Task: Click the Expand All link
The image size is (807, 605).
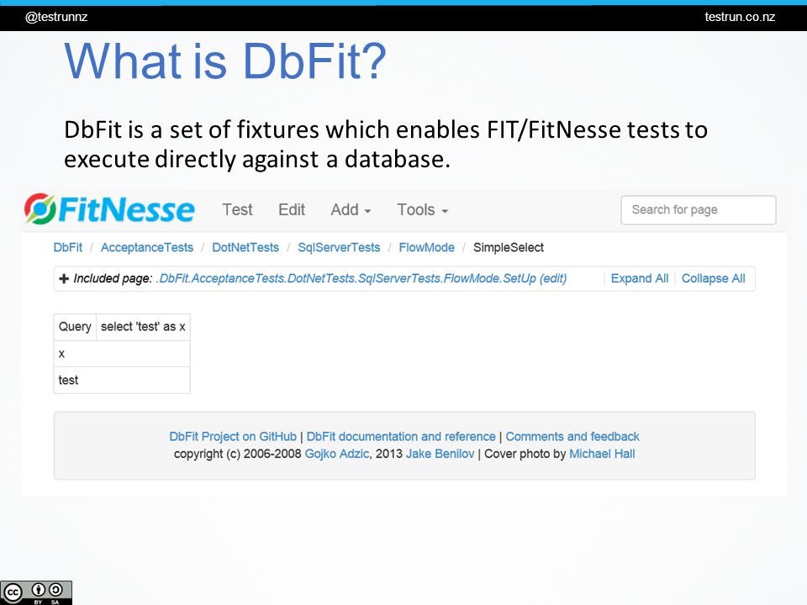Action: pyautogui.click(x=640, y=278)
